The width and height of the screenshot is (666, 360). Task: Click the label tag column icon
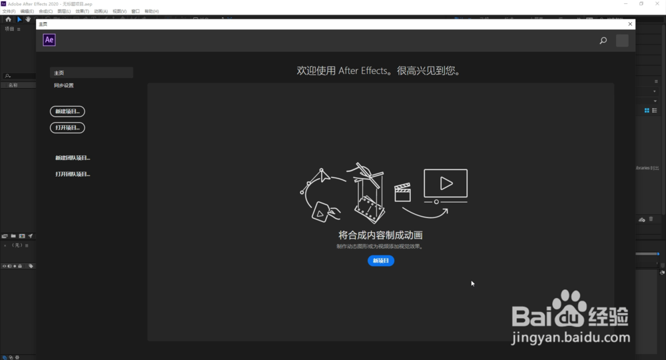(31, 266)
